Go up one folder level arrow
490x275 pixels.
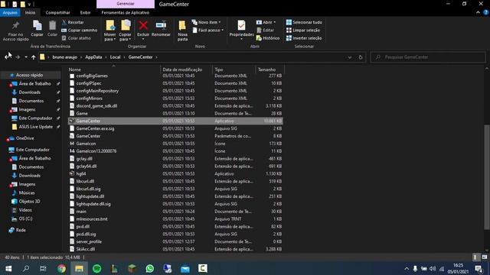pos(34,57)
